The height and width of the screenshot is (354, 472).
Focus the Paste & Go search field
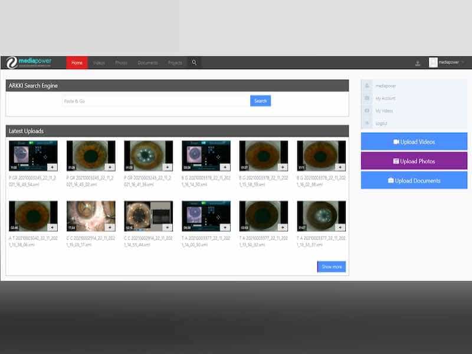156,101
